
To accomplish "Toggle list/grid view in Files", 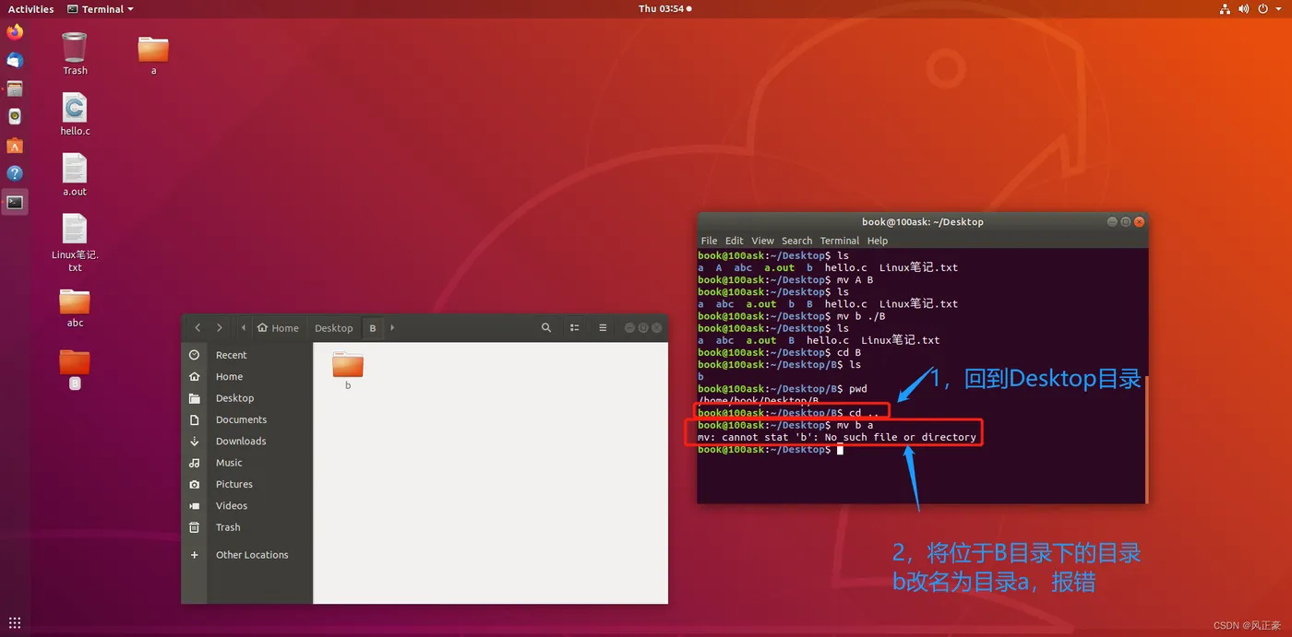I will click(x=574, y=328).
